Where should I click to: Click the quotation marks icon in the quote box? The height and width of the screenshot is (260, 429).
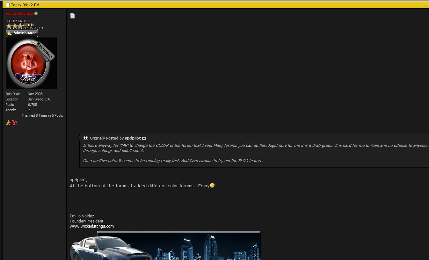click(85, 138)
